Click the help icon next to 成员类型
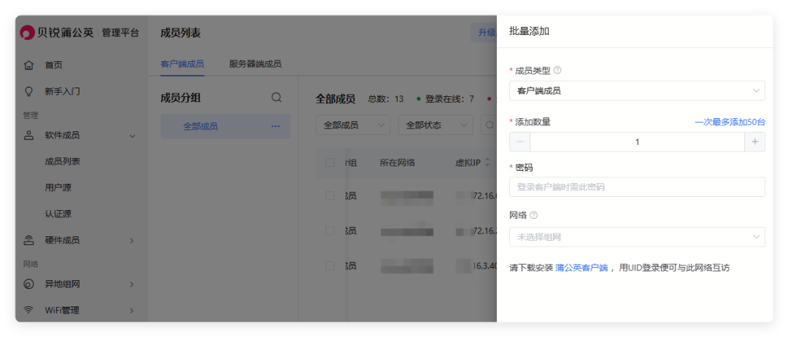This screenshot has width=788, height=337. point(557,70)
